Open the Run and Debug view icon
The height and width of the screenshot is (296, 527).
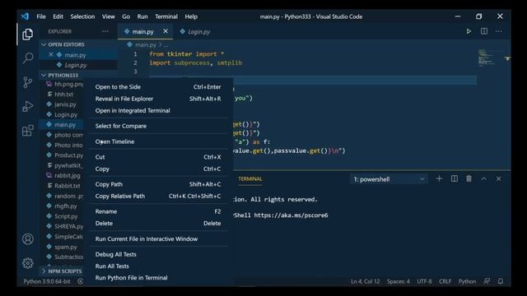point(27,106)
